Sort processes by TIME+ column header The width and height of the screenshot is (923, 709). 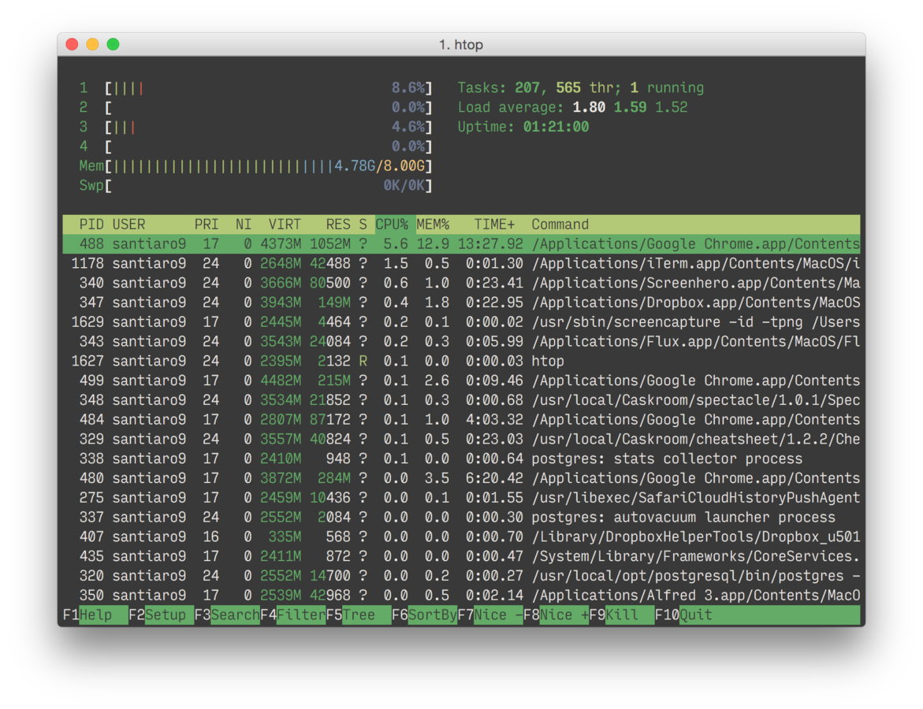(x=494, y=225)
